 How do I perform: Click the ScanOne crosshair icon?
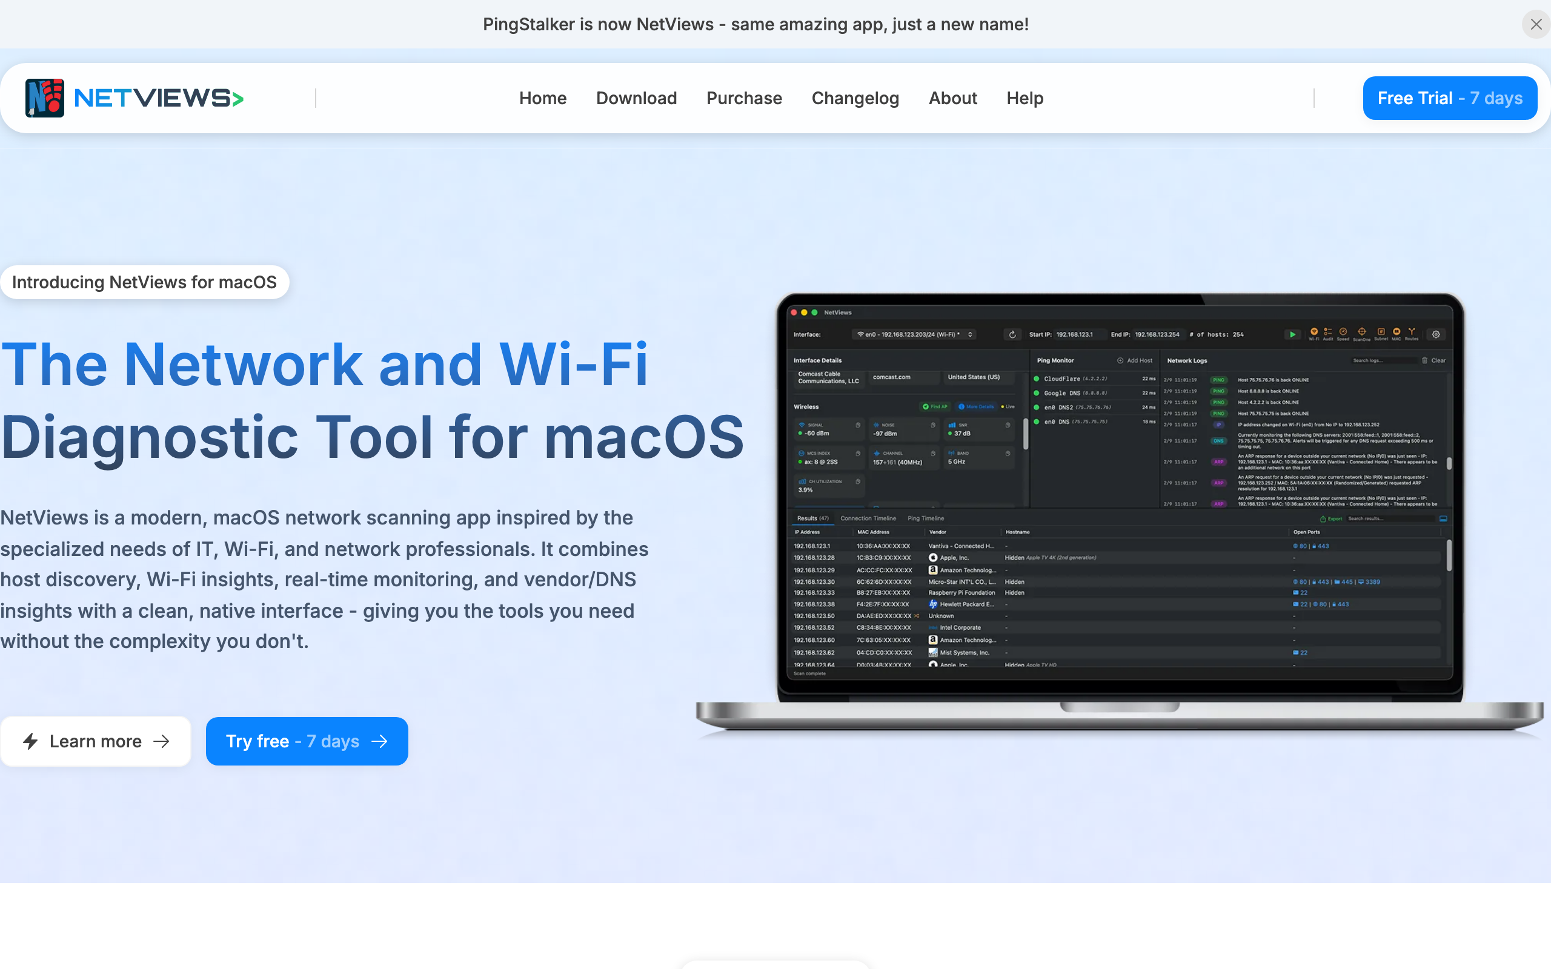pos(1362,332)
